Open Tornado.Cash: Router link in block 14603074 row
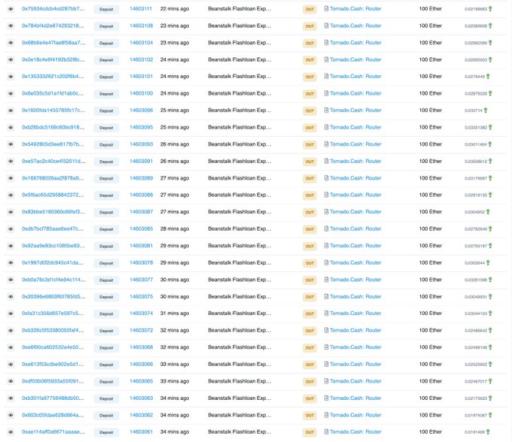512x442 pixels. click(x=355, y=313)
